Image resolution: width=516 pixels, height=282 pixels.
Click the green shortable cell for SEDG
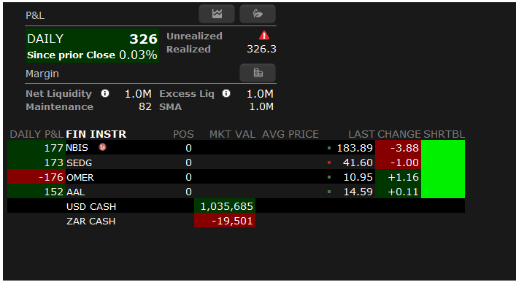pos(443,162)
